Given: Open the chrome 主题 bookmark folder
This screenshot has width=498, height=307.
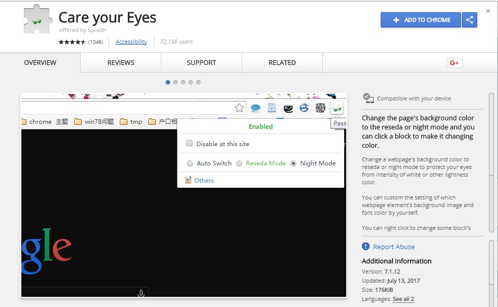Looking at the screenshot, I should (45, 122).
